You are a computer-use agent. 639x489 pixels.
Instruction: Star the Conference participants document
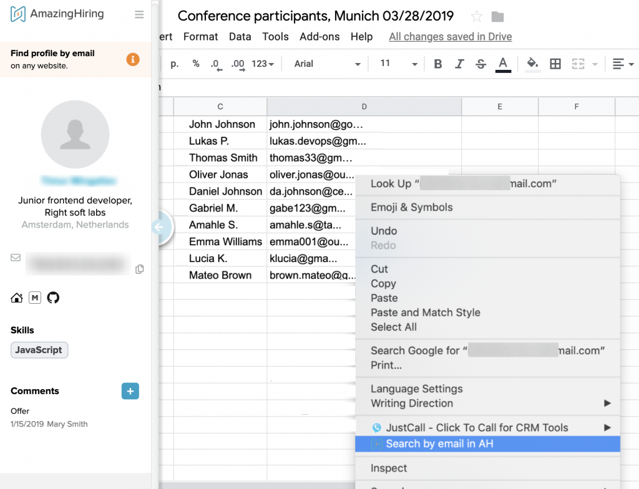point(476,17)
